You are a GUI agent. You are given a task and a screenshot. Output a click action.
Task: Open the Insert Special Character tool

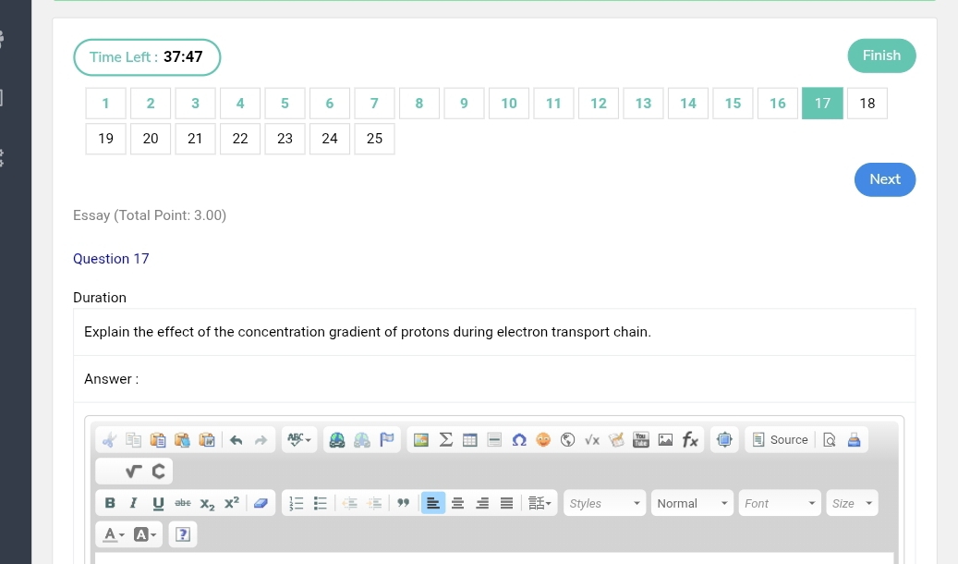click(518, 439)
